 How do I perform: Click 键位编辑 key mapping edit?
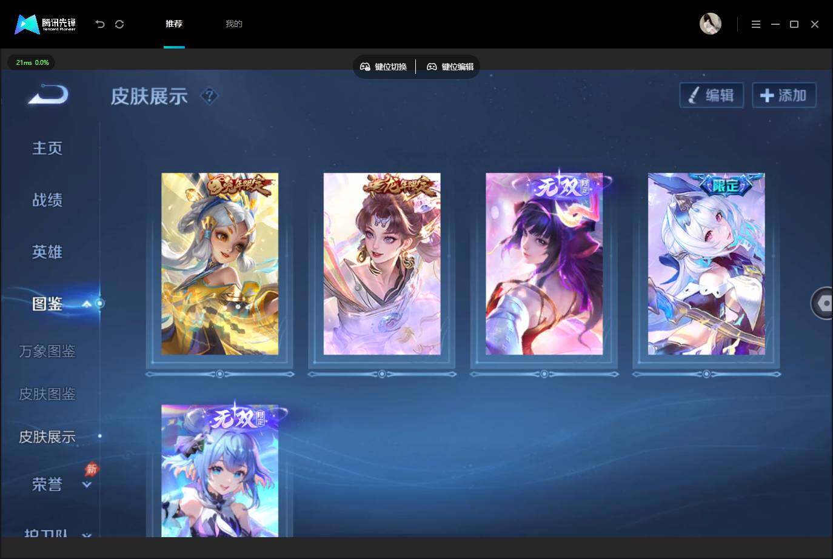pyautogui.click(x=450, y=67)
